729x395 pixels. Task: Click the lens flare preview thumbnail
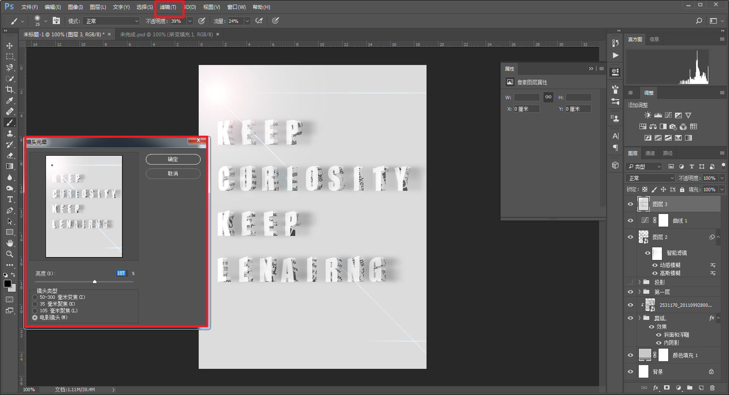point(84,206)
